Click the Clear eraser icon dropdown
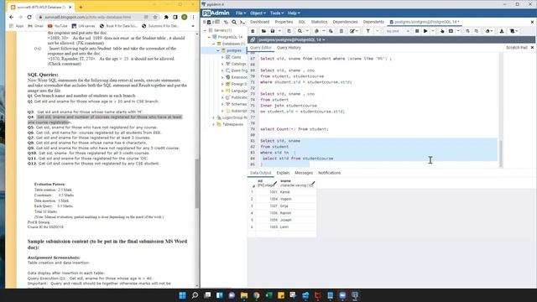 pos(488,31)
